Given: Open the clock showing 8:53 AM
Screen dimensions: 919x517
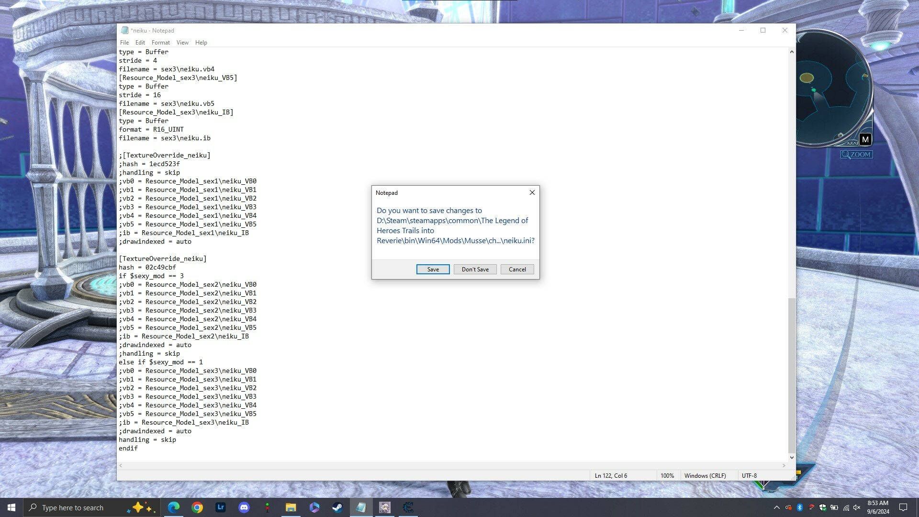Looking at the screenshot, I should pyautogui.click(x=878, y=507).
